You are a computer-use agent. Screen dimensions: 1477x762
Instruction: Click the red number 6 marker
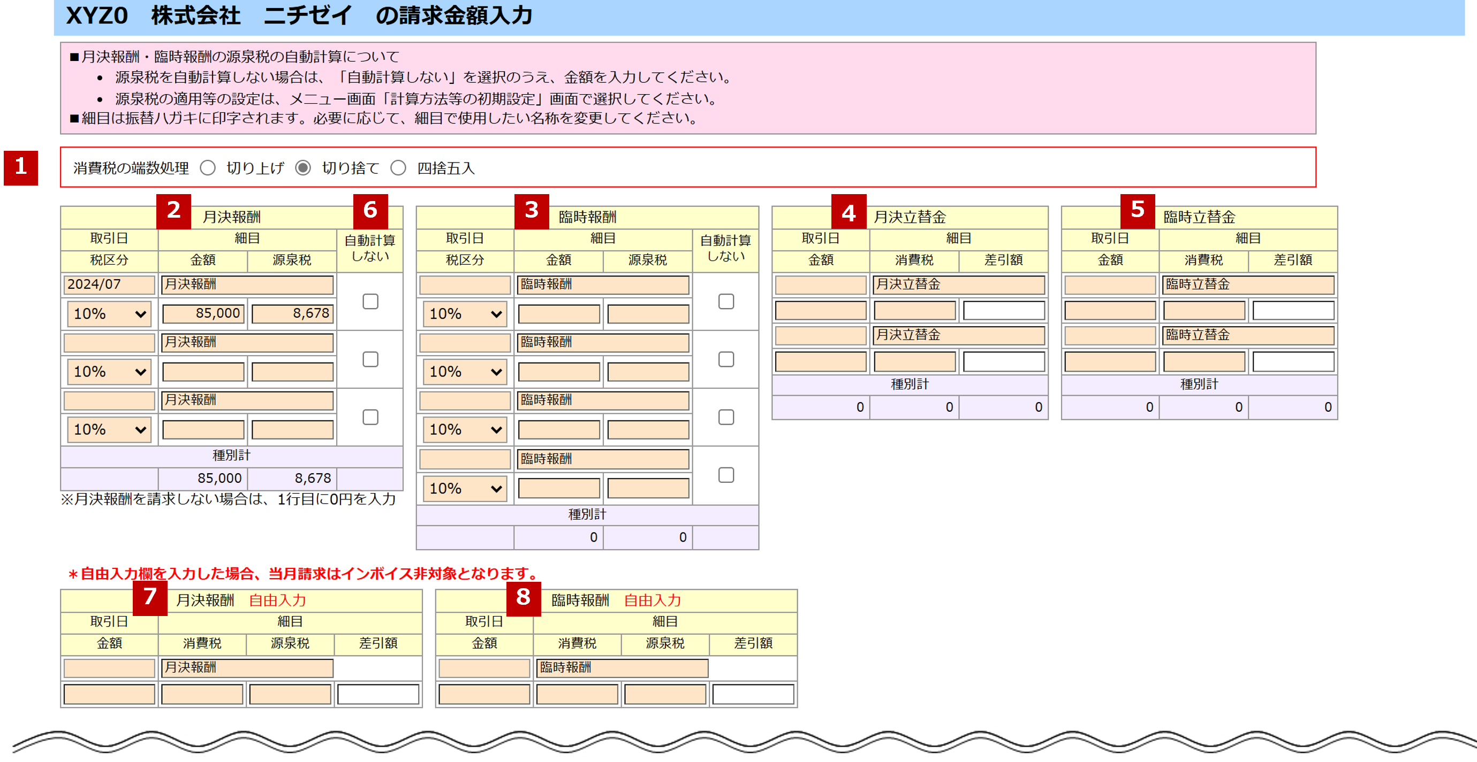click(x=370, y=211)
